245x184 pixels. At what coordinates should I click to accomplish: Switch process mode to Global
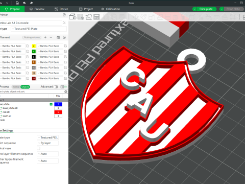coord(16,87)
